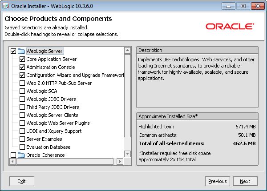Check the Evaluation Database checkbox

point(22,147)
